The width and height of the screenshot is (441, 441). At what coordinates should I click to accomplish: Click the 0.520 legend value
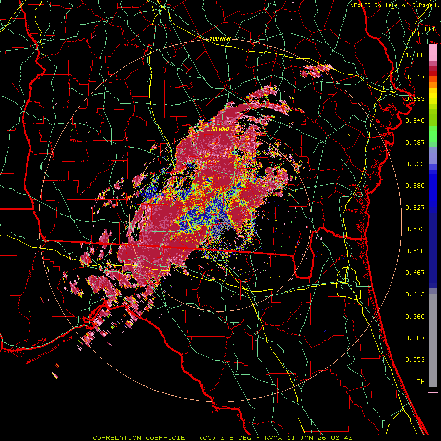pos(415,251)
